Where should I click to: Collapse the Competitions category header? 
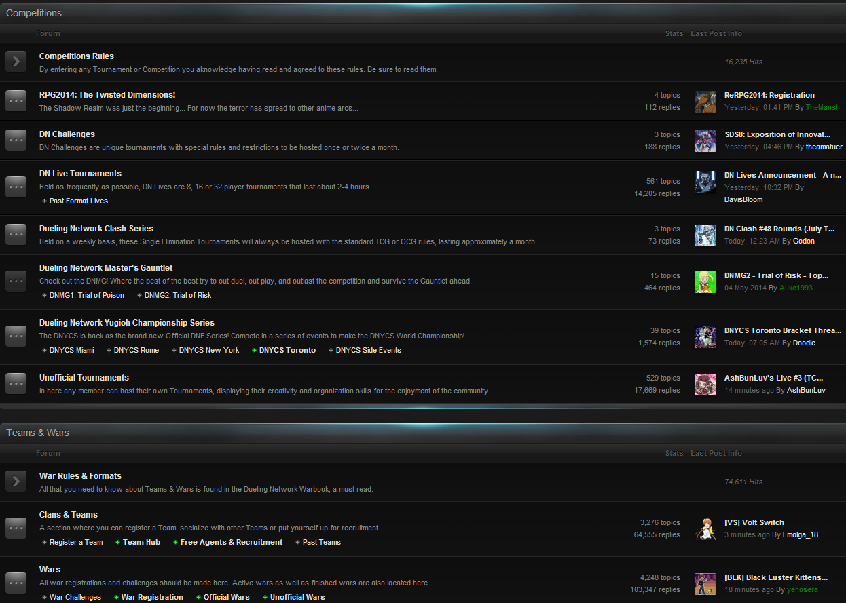(x=423, y=13)
